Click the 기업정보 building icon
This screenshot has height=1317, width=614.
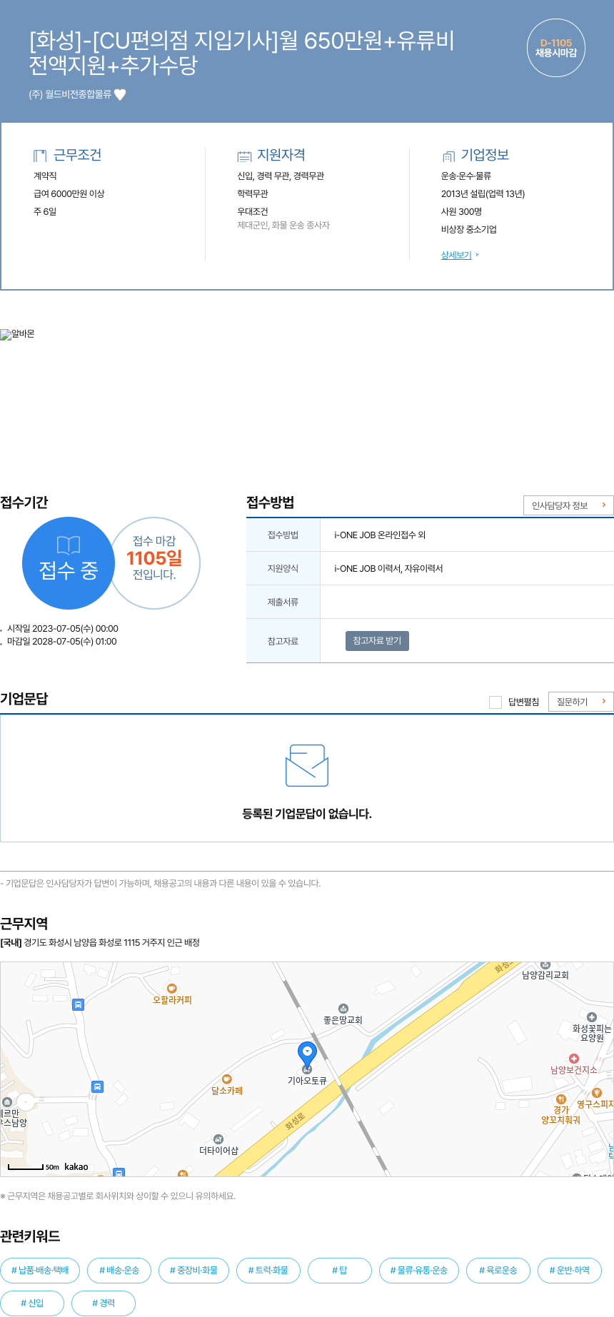[x=448, y=156]
